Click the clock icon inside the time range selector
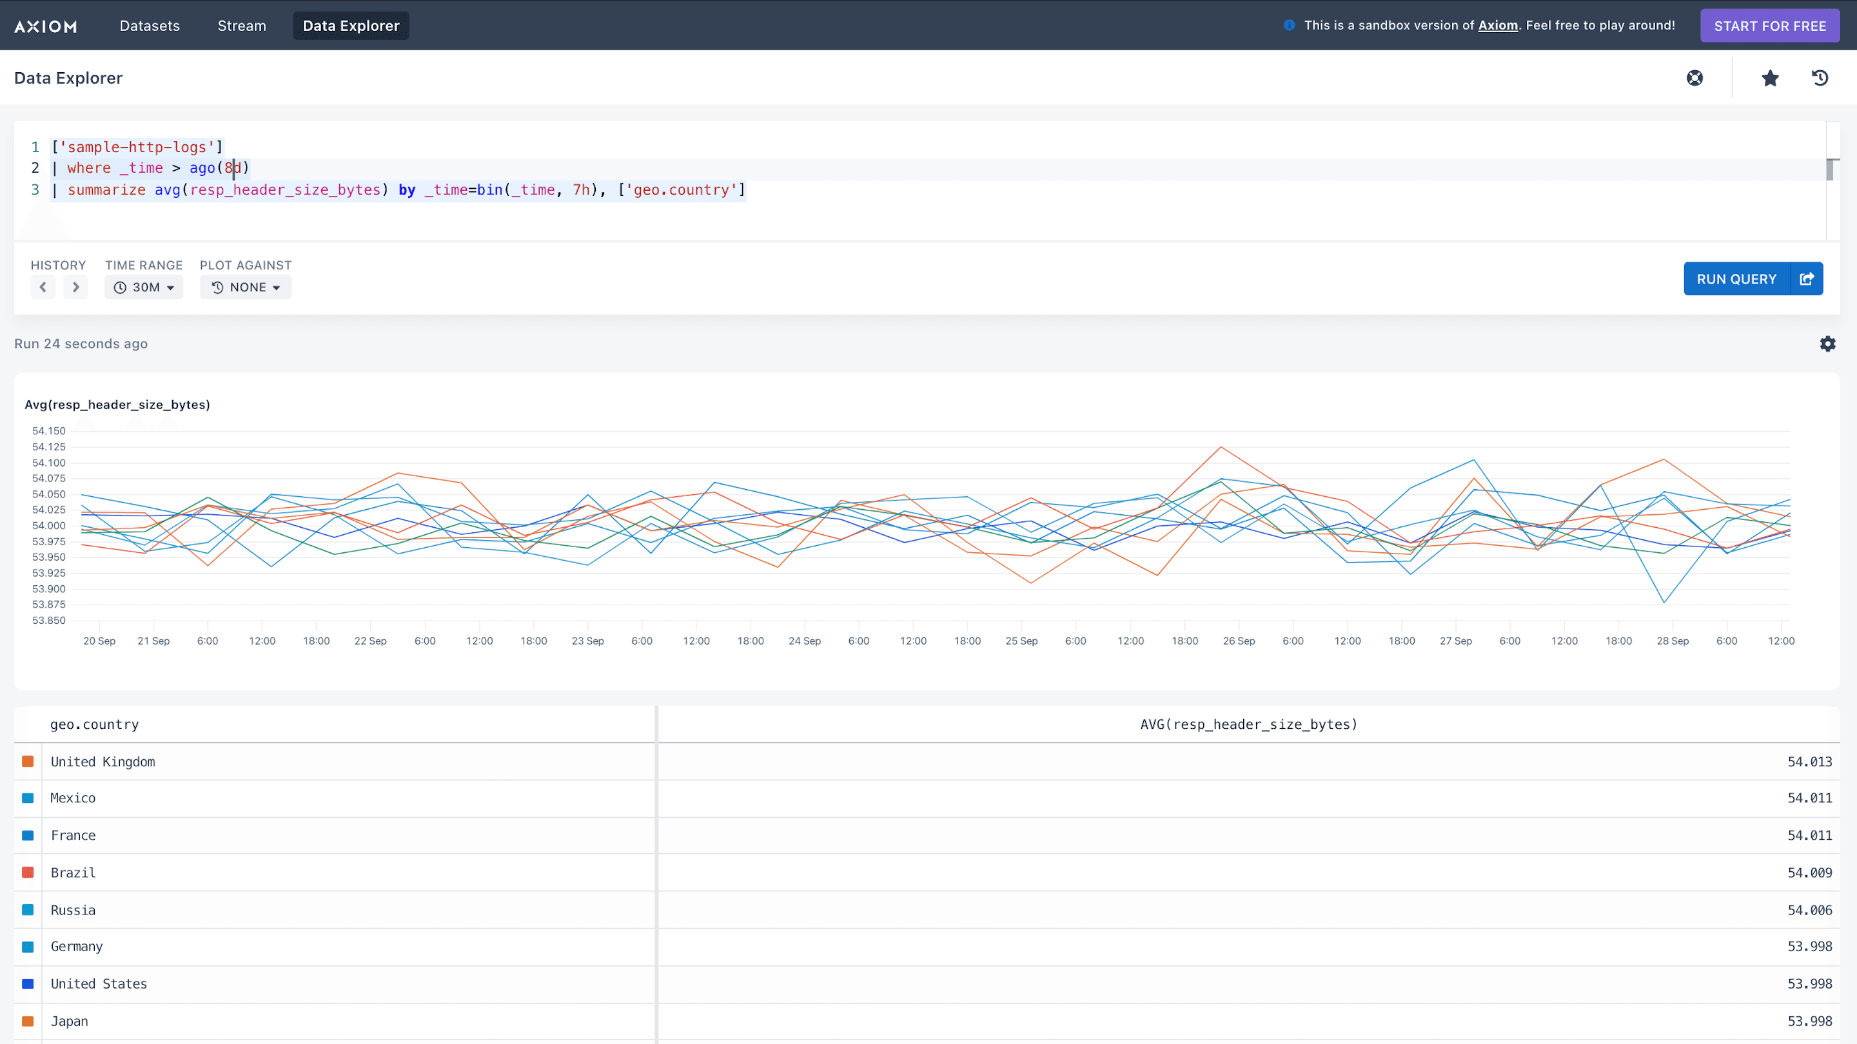This screenshot has height=1044, width=1857. pyautogui.click(x=121, y=287)
